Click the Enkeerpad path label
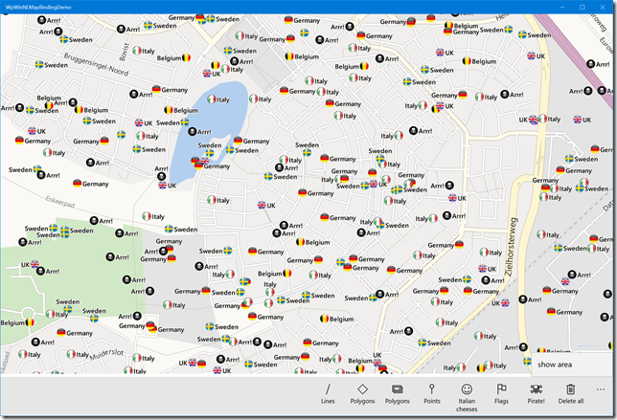The width and height of the screenshot is (617, 420). [x=59, y=202]
